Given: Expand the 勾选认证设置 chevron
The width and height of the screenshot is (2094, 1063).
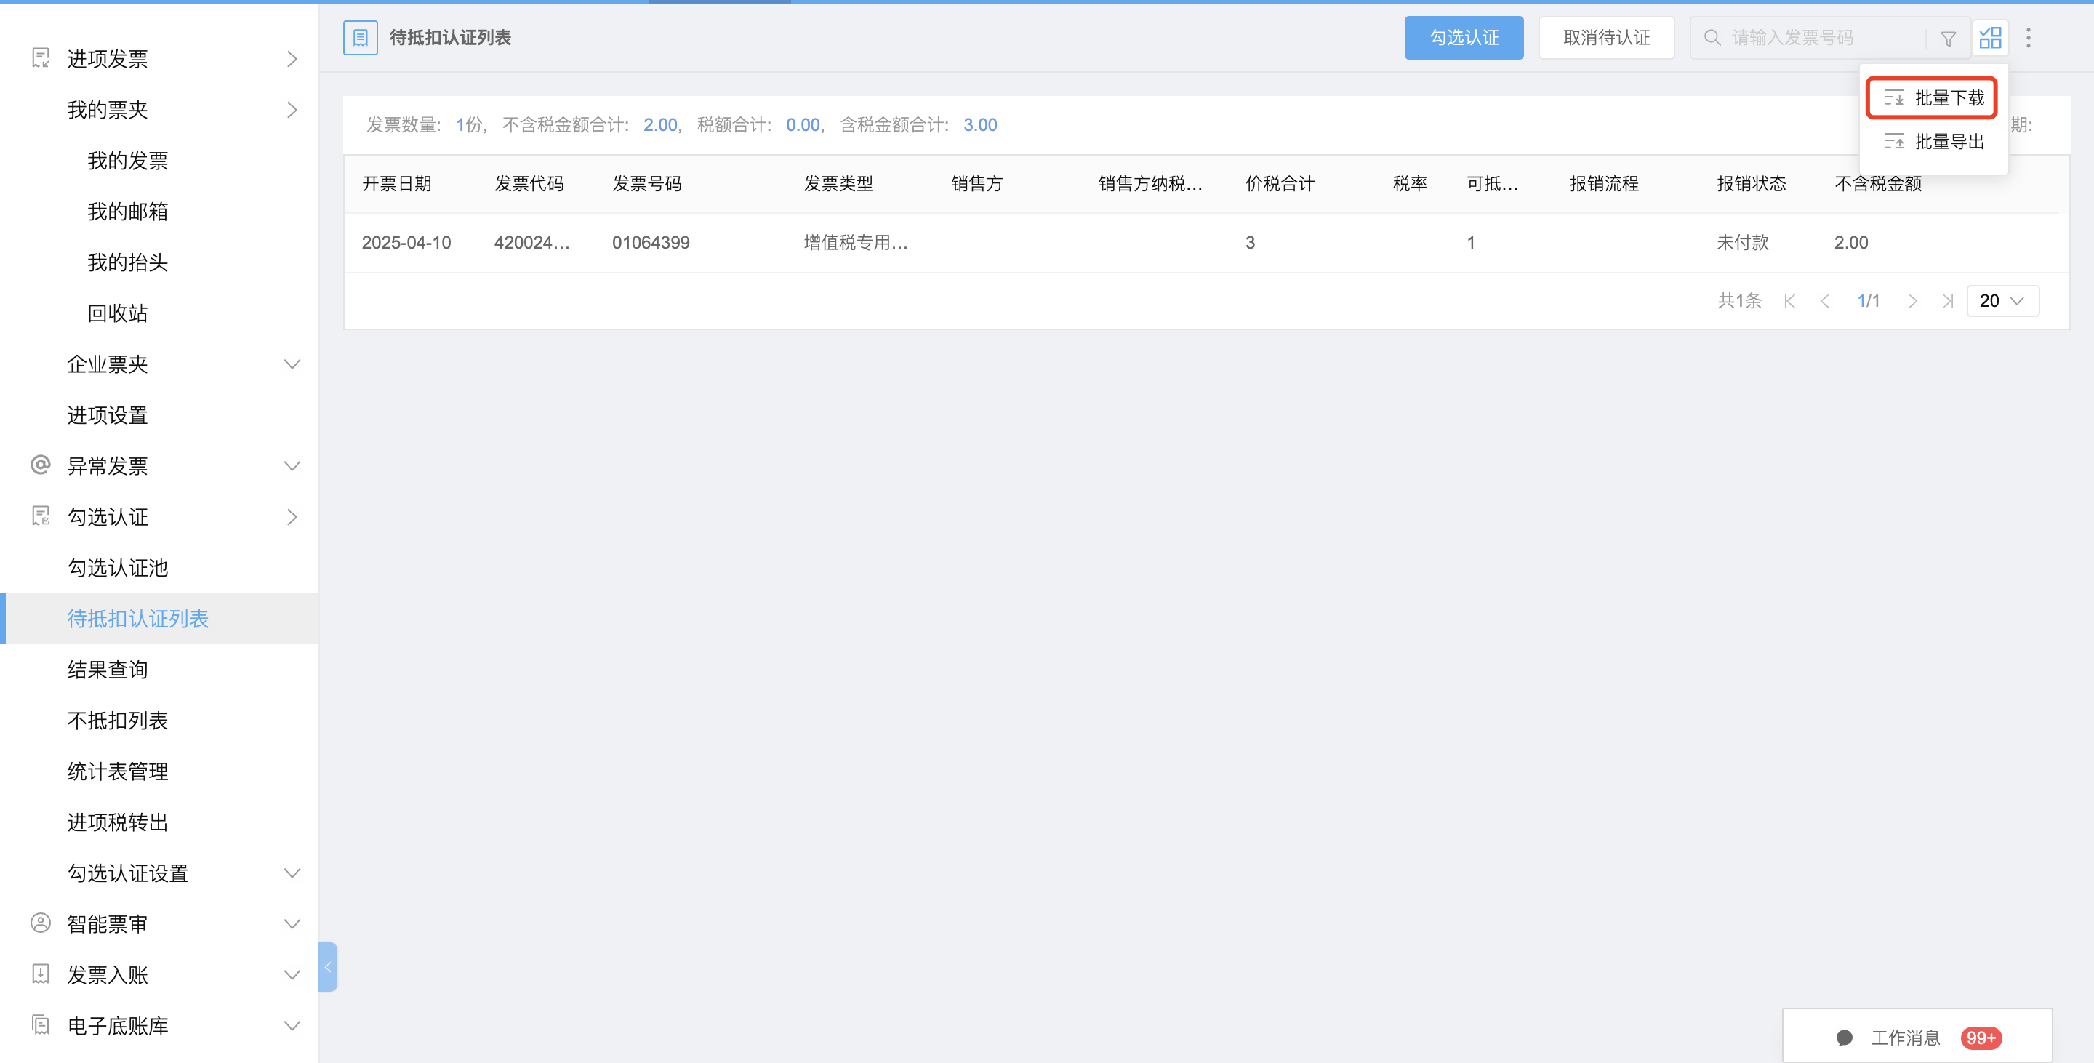Looking at the screenshot, I should (x=292, y=873).
